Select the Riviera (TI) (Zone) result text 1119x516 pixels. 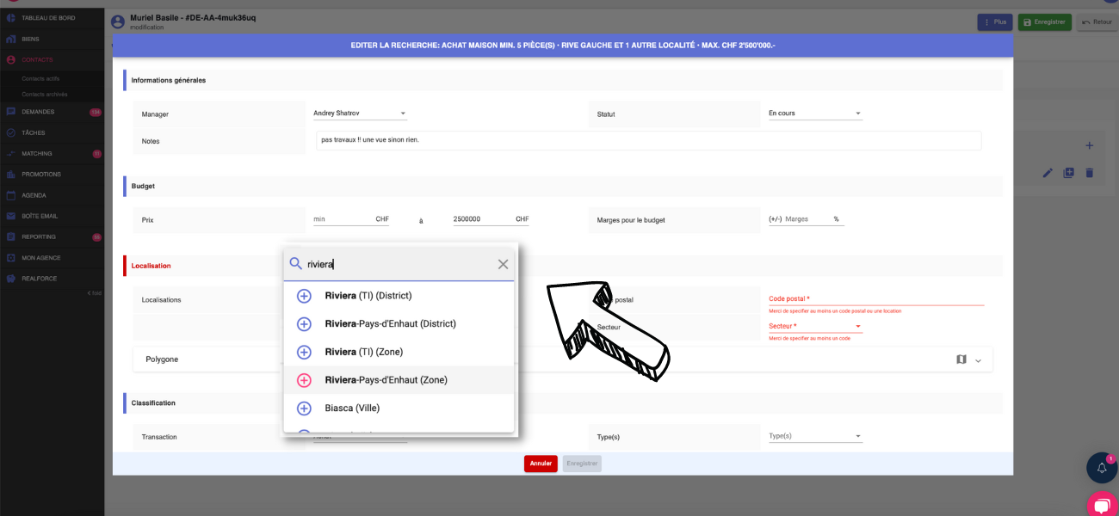click(364, 352)
